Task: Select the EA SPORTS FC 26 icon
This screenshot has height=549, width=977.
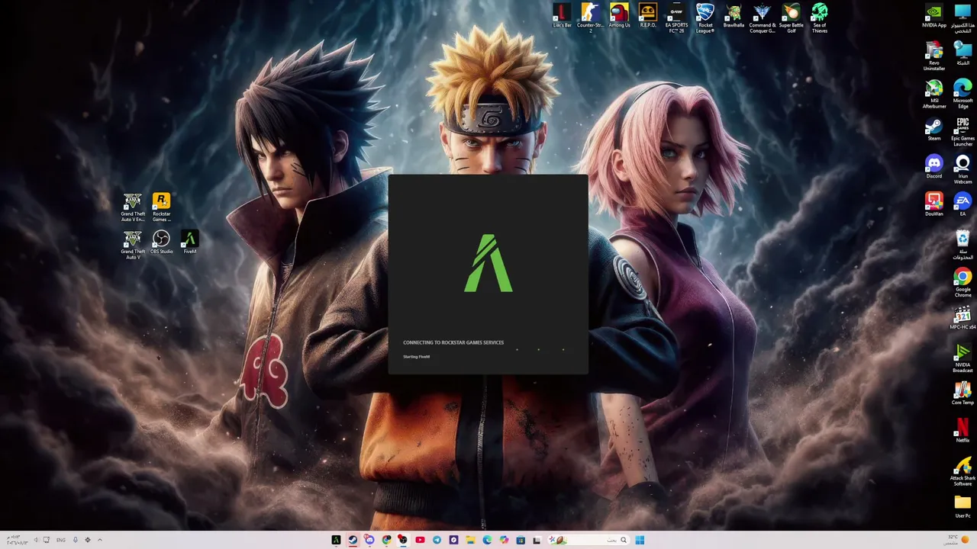Action: click(x=676, y=18)
